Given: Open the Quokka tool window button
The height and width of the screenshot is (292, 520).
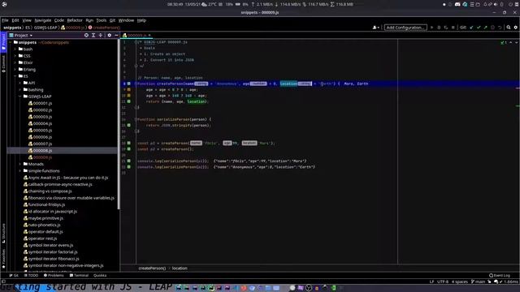Looking at the screenshot, I should [x=100, y=276].
